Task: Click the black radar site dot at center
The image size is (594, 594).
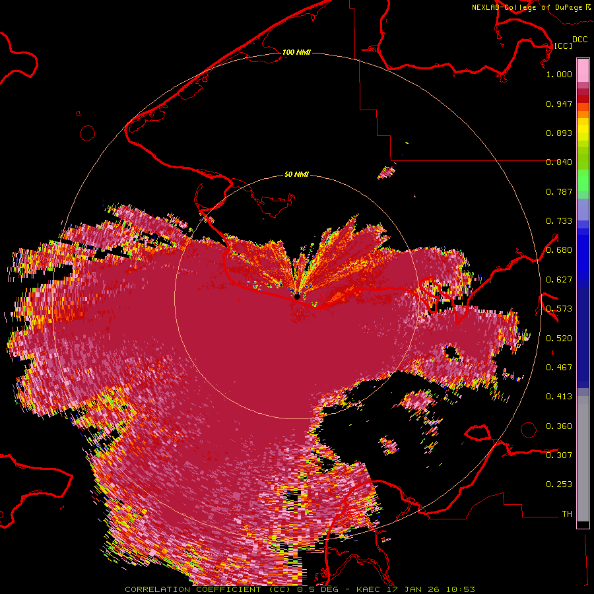Action: tap(297, 296)
